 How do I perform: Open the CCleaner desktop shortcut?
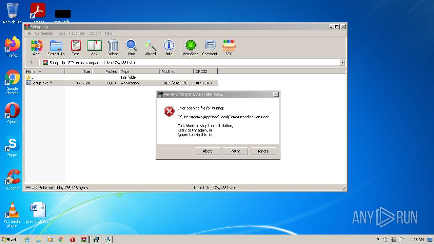point(12,180)
